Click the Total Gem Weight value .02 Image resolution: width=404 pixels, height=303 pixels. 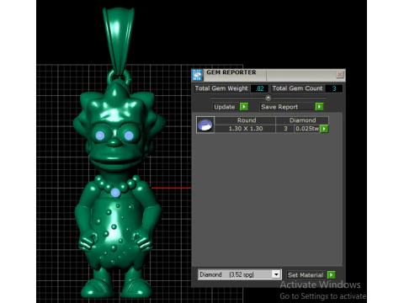(260, 88)
